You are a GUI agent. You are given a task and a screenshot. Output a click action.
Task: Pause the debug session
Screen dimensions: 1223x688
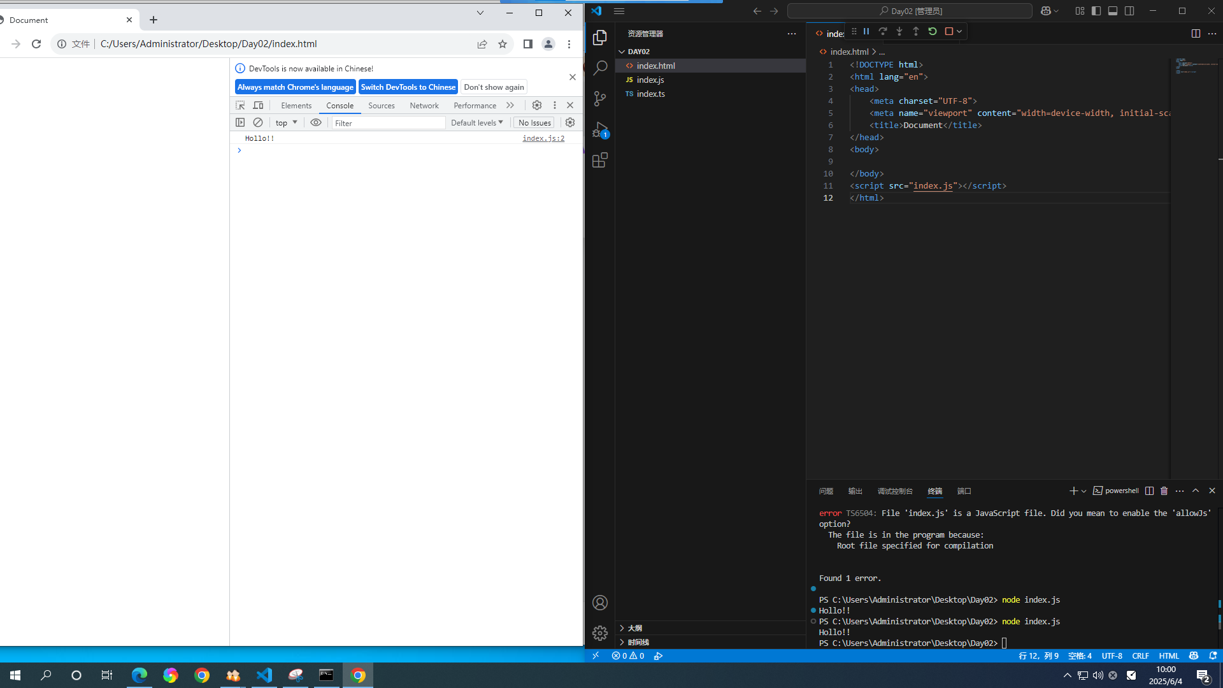click(x=866, y=31)
